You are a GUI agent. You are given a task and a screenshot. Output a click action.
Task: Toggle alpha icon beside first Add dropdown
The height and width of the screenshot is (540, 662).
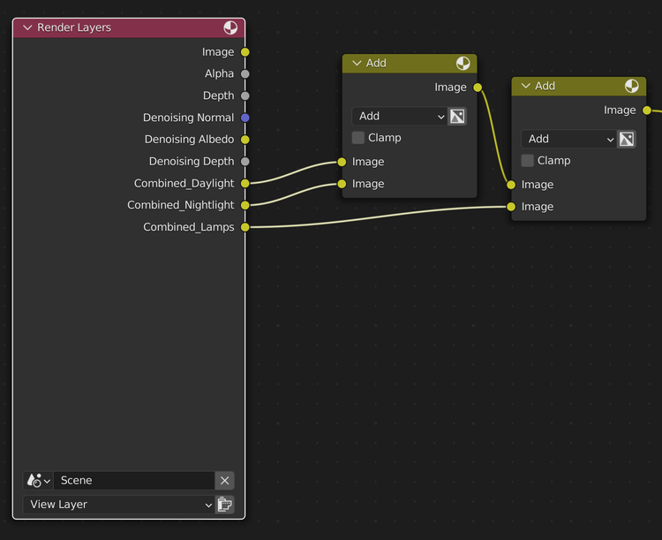[x=457, y=117]
